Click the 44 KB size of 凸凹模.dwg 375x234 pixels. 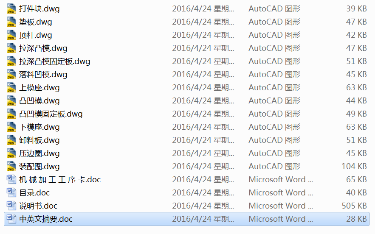[x=357, y=100]
